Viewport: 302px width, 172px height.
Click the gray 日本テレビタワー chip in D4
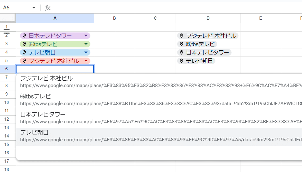pyautogui.click(x=204, y=52)
